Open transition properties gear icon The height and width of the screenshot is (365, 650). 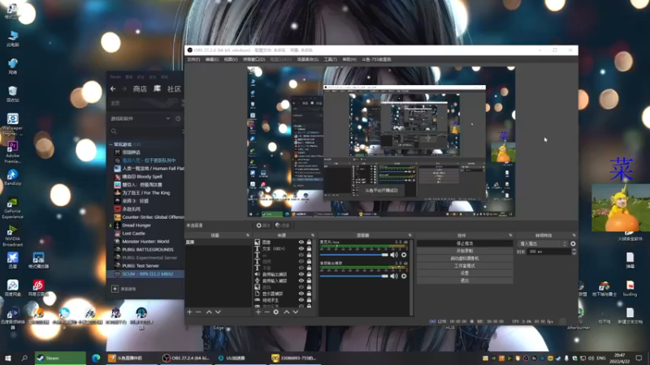573,244
